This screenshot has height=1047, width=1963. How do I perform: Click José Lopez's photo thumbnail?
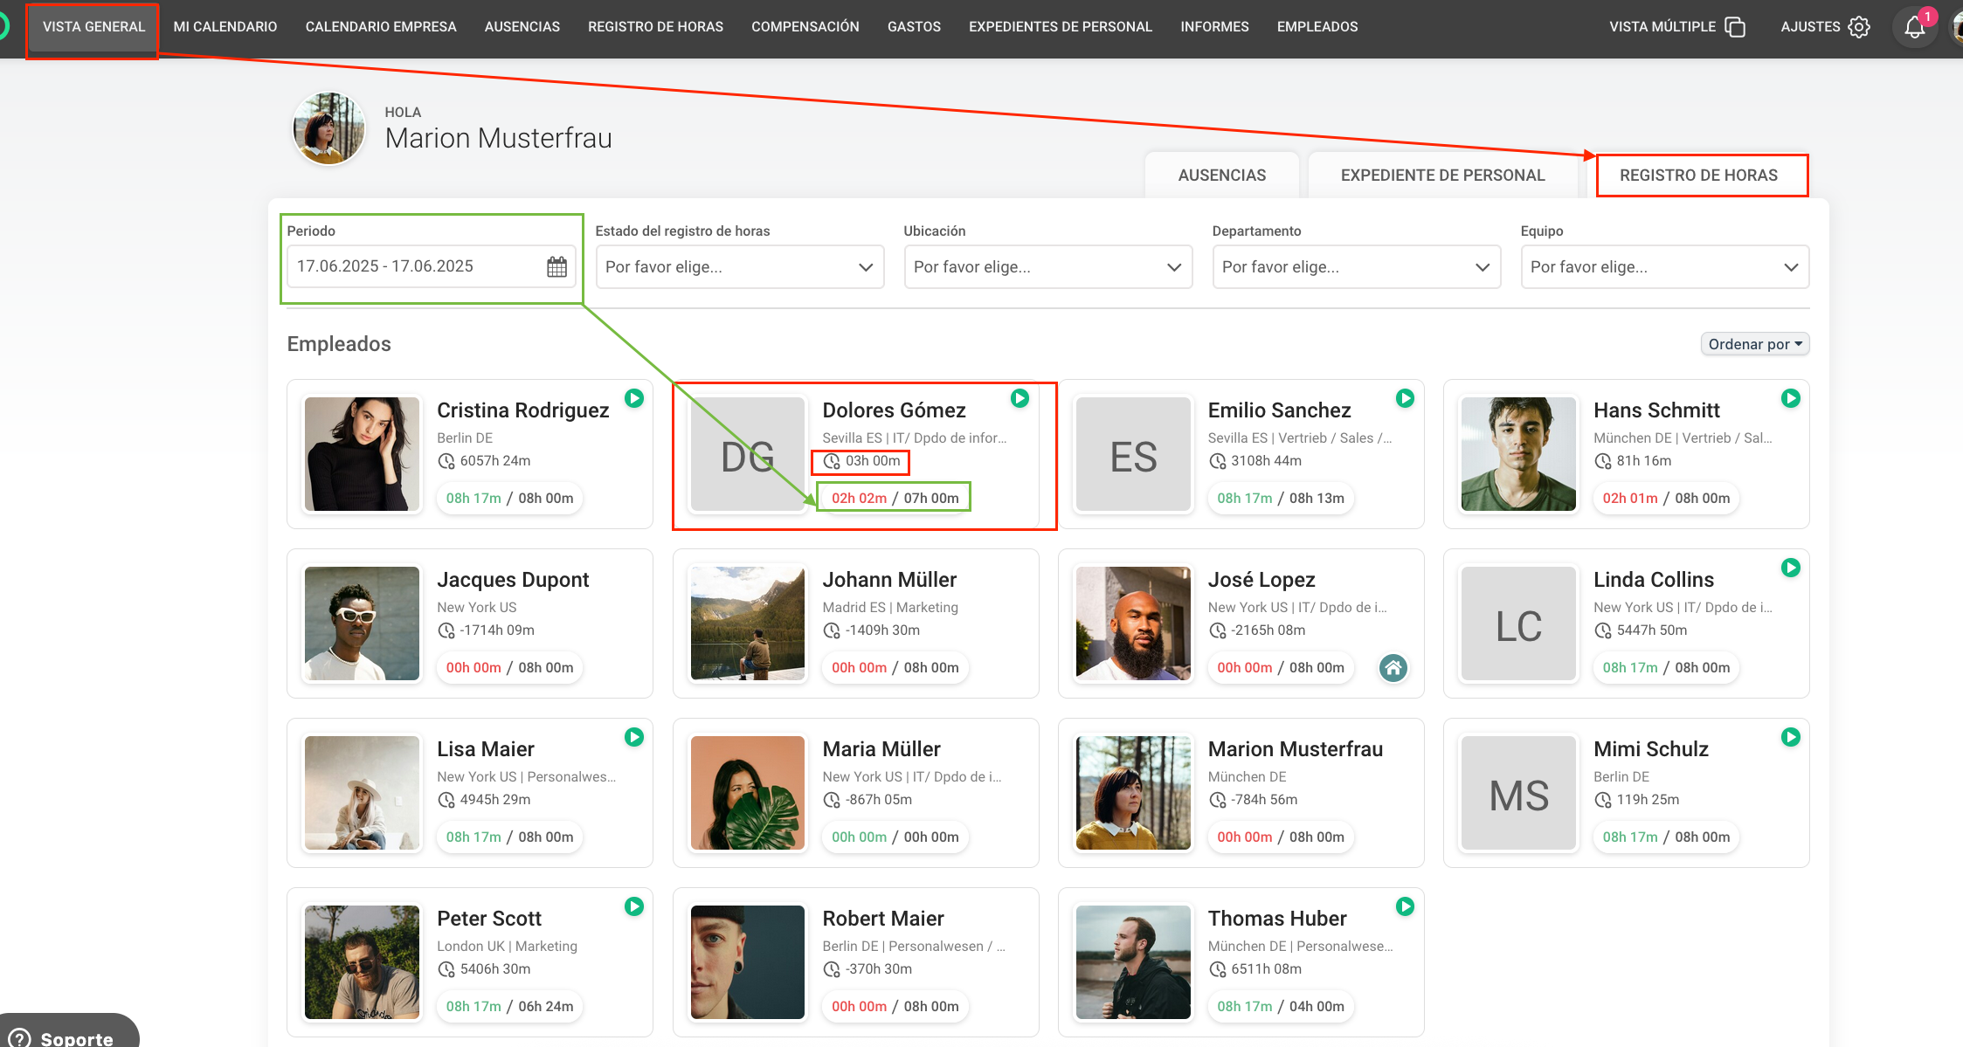1133,623
